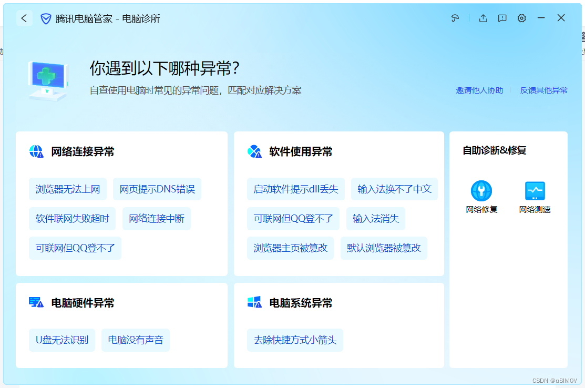The height and width of the screenshot is (388, 585).
Task: Select 可联网但QQ登不了 under 软件使用异常
Action: point(293,219)
